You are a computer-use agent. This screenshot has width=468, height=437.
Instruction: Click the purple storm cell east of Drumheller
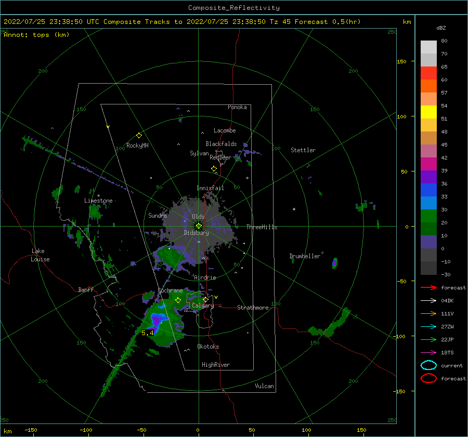[x=334, y=263]
